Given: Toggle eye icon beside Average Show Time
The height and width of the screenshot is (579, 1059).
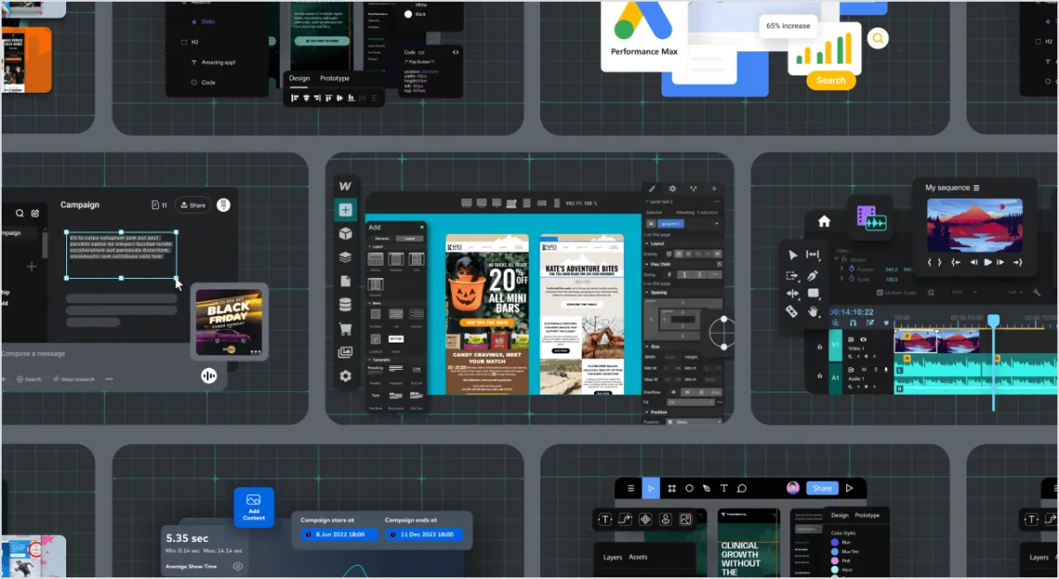Looking at the screenshot, I should tap(237, 566).
